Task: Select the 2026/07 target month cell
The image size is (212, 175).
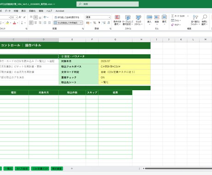Action: (x=124, y=61)
